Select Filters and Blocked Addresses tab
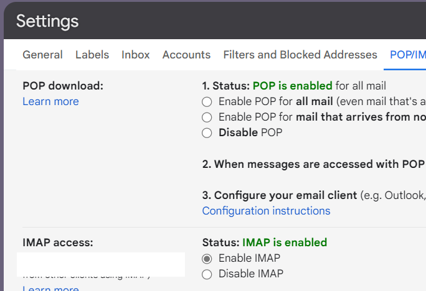 (x=300, y=55)
